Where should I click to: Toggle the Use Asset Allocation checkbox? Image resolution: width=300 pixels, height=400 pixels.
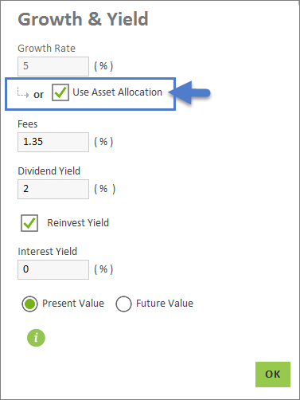point(60,92)
